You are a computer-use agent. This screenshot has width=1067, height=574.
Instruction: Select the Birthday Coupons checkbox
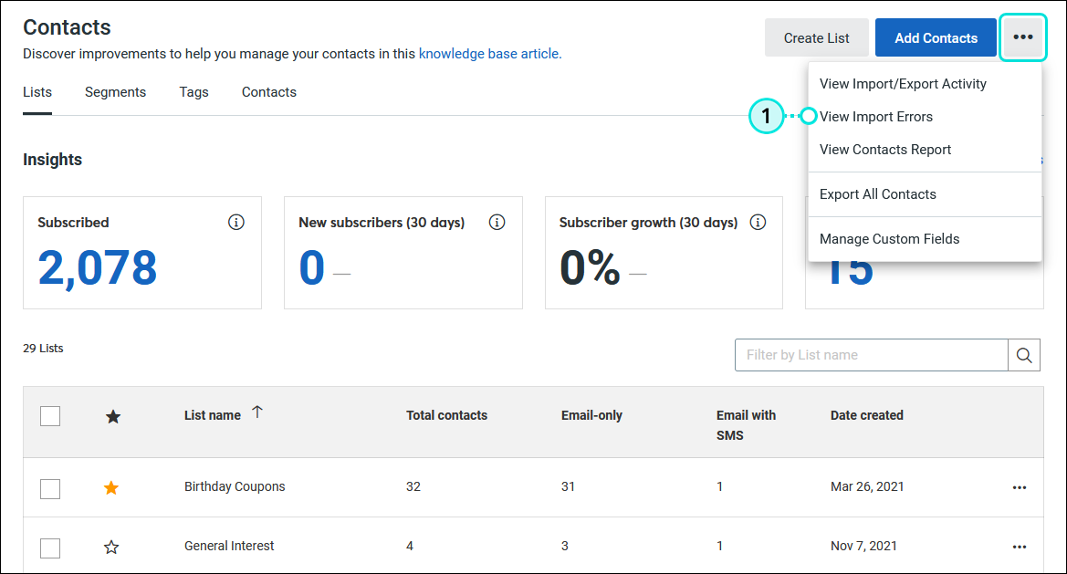[x=50, y=488]
